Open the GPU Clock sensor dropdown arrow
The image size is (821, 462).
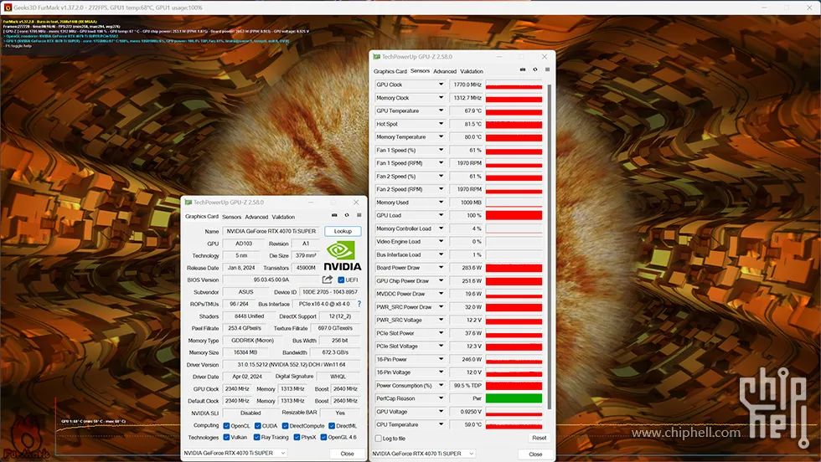click(441, 85)
